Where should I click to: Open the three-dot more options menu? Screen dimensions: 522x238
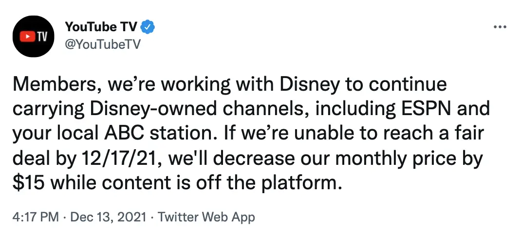tap(500, 27)
